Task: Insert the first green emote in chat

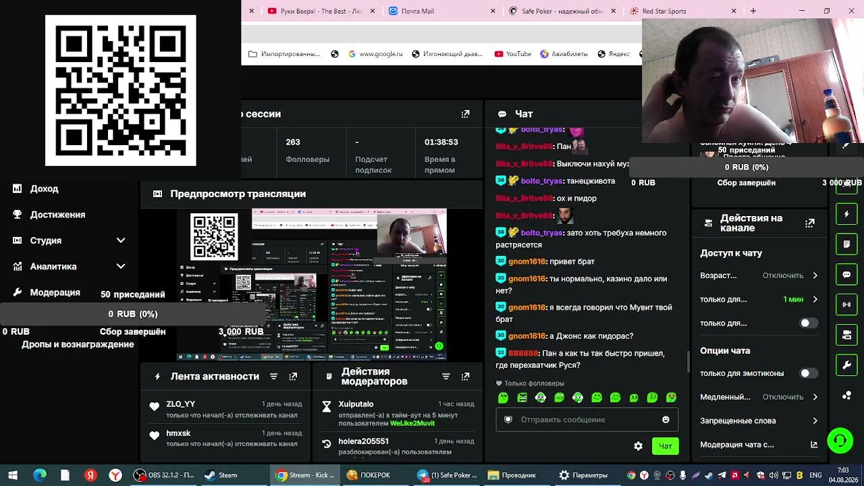Action: click(x=503, y=398)
